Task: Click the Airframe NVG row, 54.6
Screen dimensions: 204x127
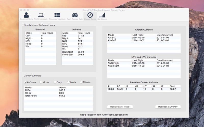Action: 77,44
